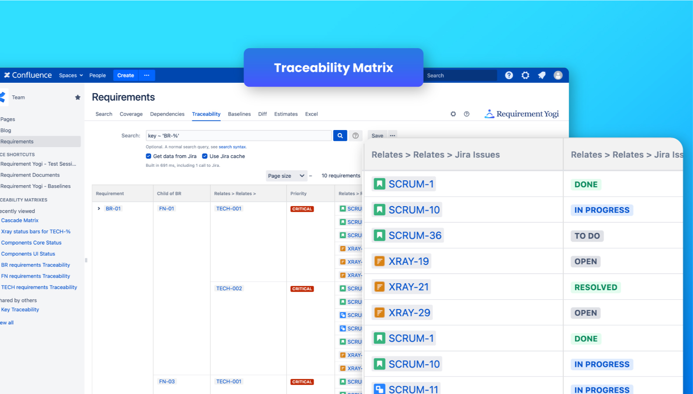Open the Spaces dropdown menu
693x394 pixels.
coord(71,75)
